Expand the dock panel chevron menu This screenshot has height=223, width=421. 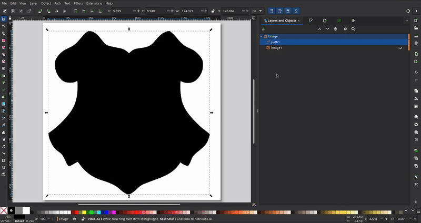pyautogui.click(x=407, y=21)
